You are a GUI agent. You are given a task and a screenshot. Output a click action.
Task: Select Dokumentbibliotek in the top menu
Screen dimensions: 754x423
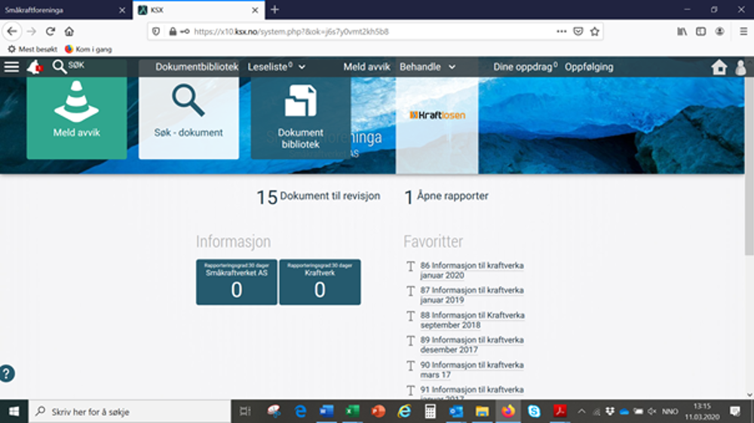[197, 67]
